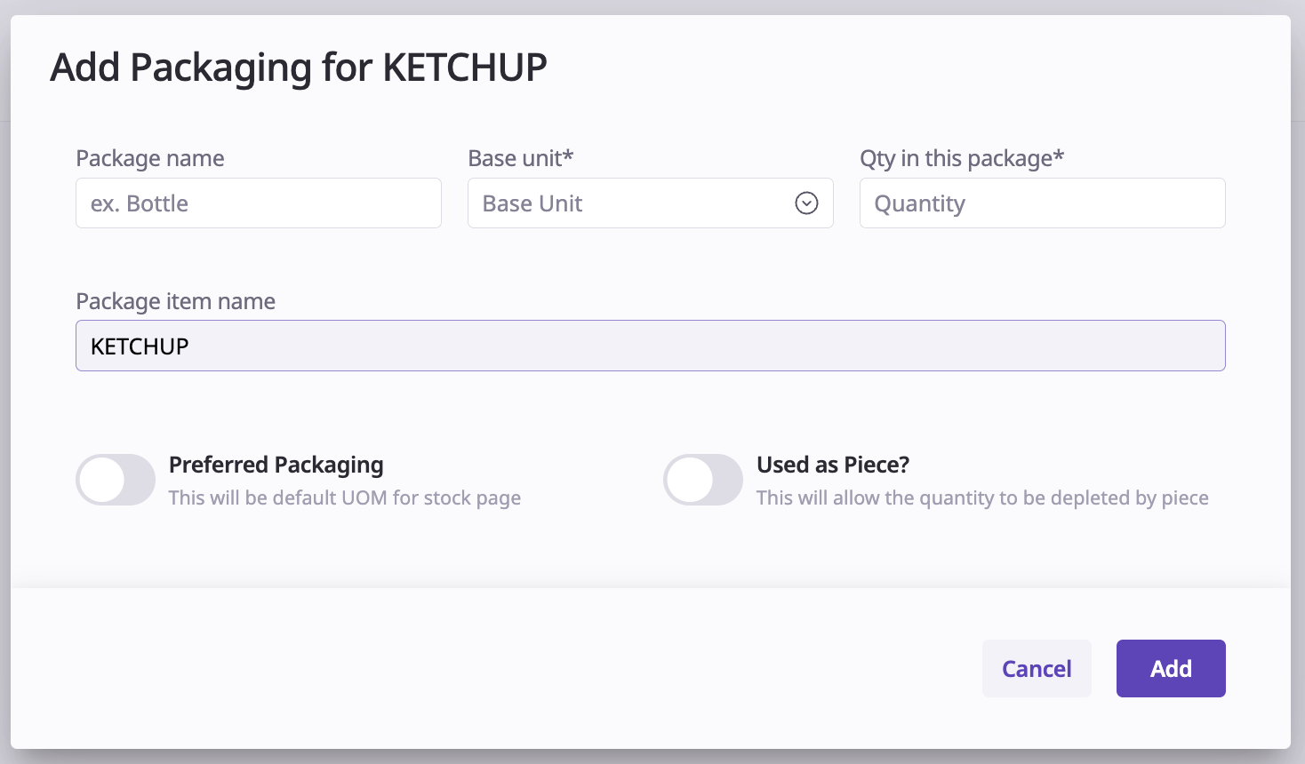
Task: Click the "Preferred Packaging" bold label
Action: [x=276, y=465]
